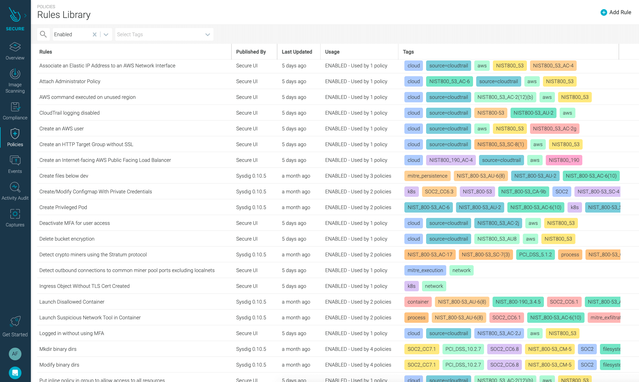Click the Add Rule button
The height and width of the screenshot is (382, 639).
pos(616,12)
